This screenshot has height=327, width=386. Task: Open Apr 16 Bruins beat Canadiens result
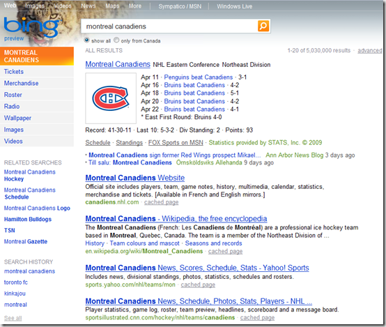pyautogui.click(x=194, y=85)
